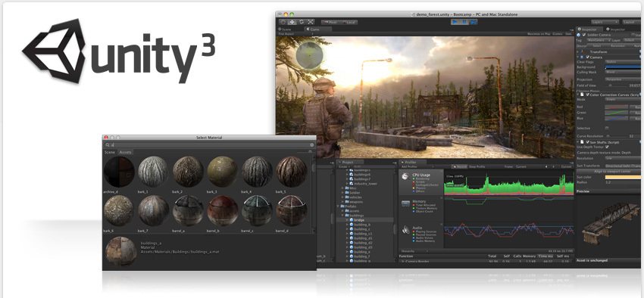Screen dimensions: 644x298
Task: Toggle the Pivot handle mode button
Action: pos(330,22)
